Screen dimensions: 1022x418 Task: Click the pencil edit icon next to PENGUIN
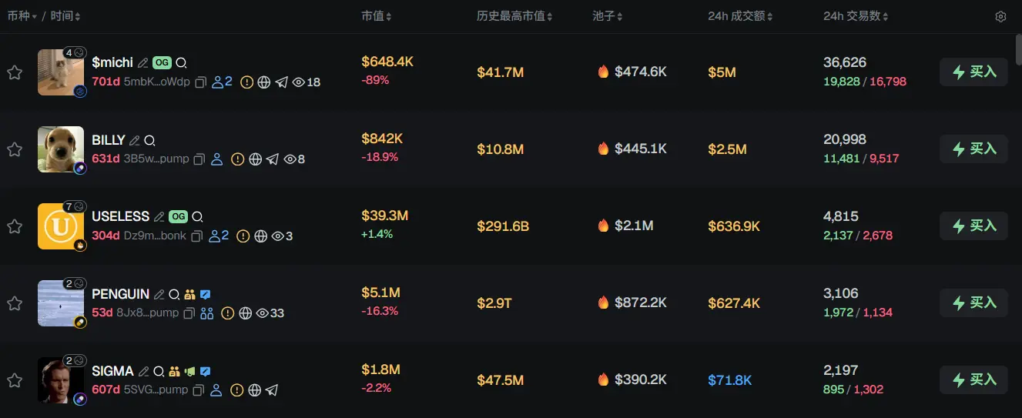[x=159, y=294]
